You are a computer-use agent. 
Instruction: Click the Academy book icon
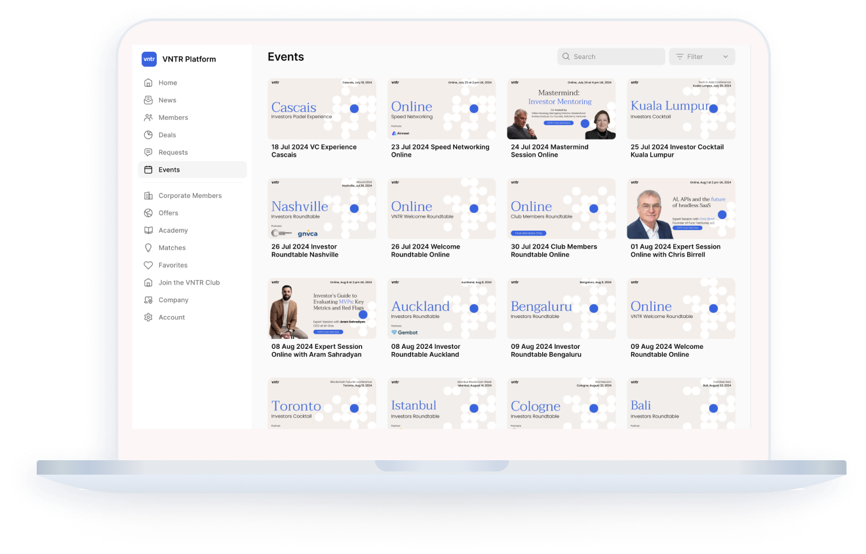coord(148,230)
